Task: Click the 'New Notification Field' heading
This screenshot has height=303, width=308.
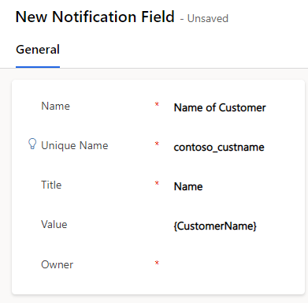Action: (x=95, y=17)
